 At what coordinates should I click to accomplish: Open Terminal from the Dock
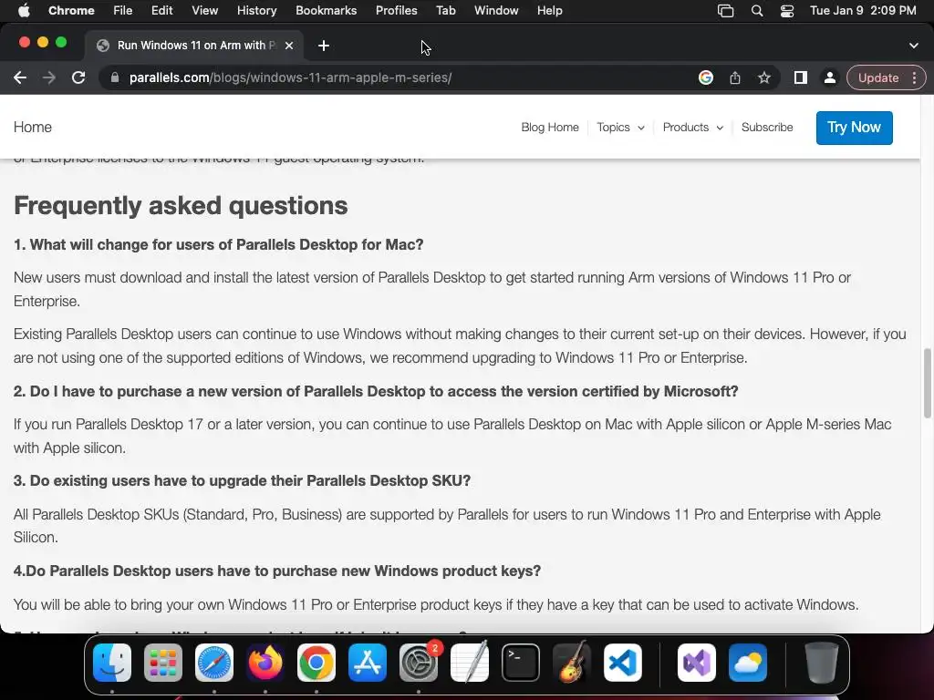click(x=521, y=663)
